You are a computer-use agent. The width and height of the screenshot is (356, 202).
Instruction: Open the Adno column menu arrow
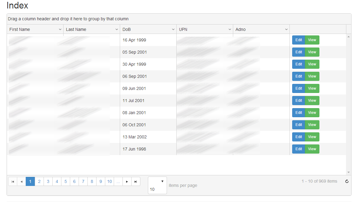(x=286, y=29)
